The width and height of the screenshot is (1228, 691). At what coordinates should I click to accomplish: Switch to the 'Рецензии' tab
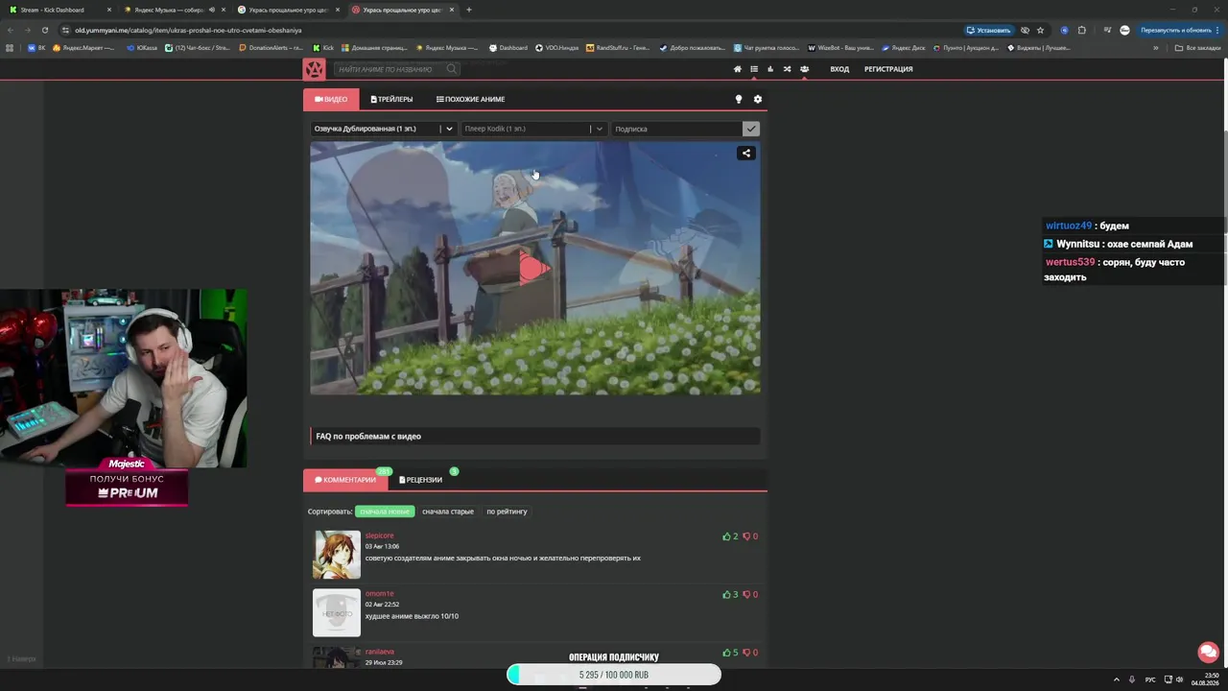(420, 480)
